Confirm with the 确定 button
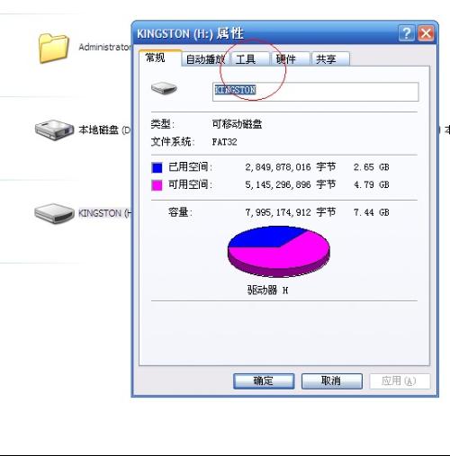 coord(264,381)
